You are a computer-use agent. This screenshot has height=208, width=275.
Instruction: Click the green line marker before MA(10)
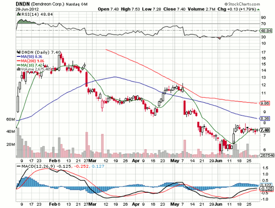[19, 65]
